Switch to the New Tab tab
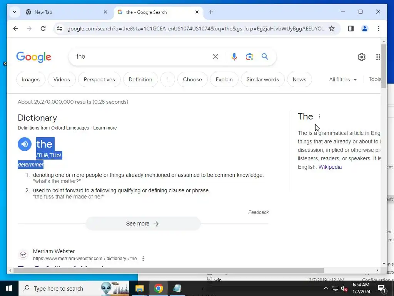This screenshot has width=394, height=296. (x=66, y=12)
